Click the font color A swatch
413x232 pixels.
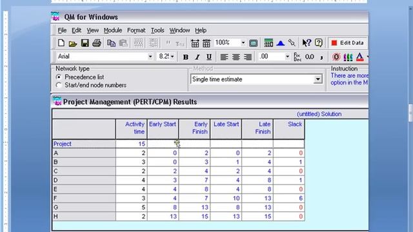[359, 57]
